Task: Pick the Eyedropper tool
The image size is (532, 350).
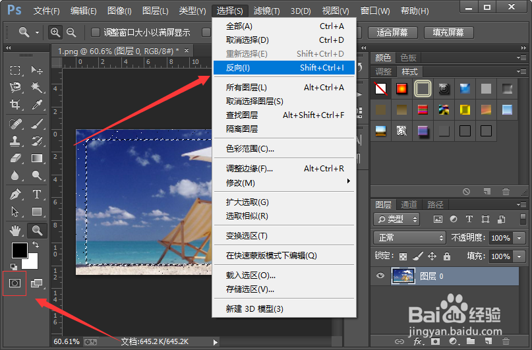Action: 37,104
